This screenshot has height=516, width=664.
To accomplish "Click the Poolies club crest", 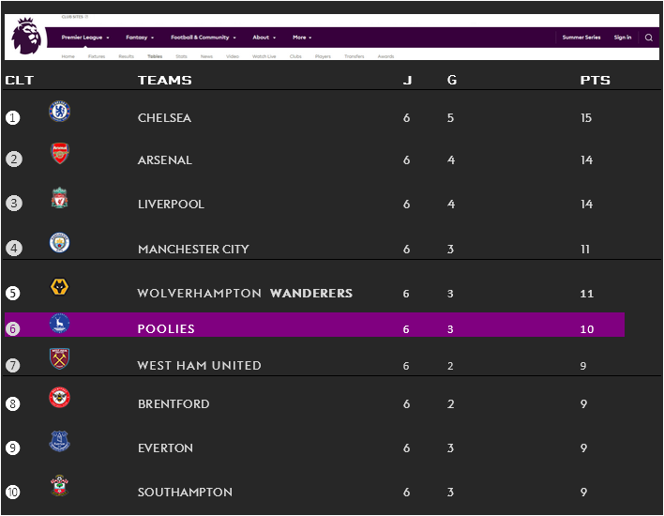I will [x=59, y=324].
